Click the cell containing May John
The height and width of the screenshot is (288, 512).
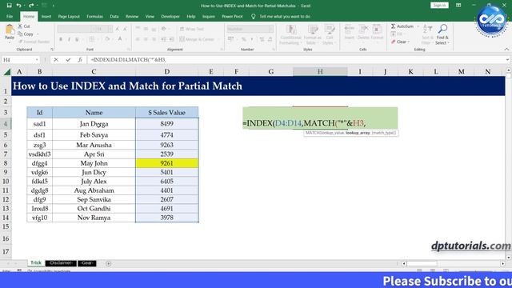[94, 163]
